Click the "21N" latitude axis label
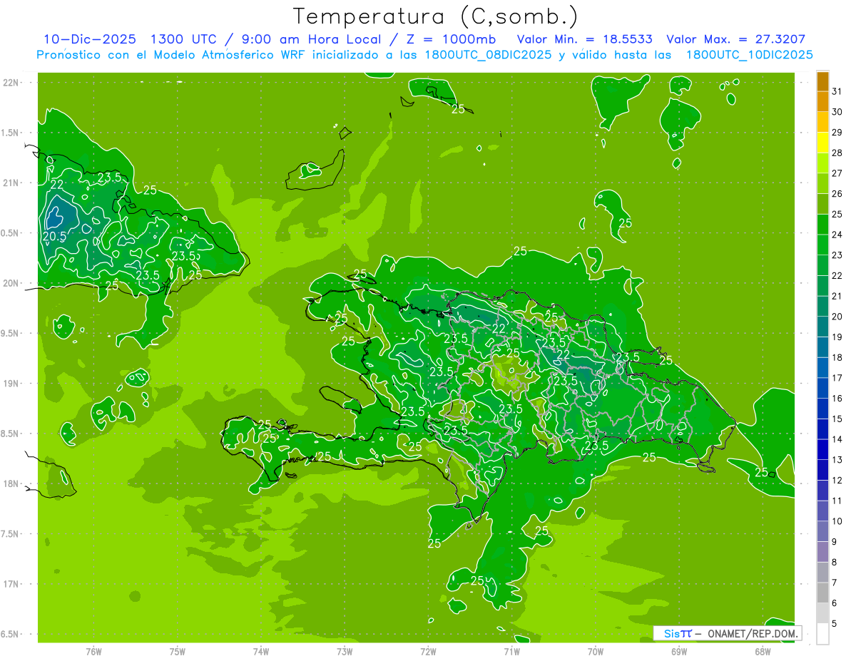 tap(11, 183)
